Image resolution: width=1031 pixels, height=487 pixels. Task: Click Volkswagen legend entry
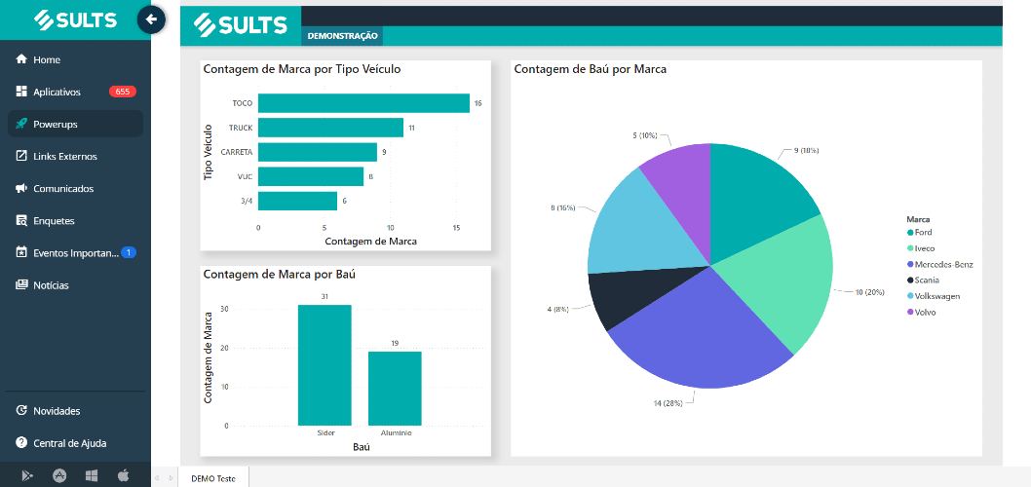[934, 296]
